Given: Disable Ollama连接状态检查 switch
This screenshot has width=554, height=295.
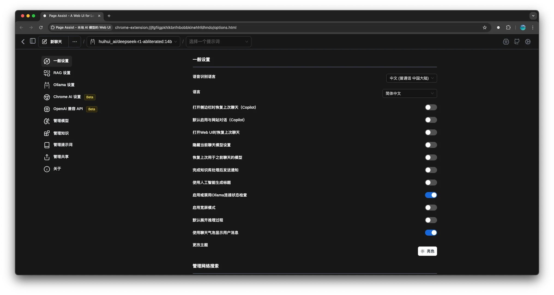Looking at the screenshot, I should click(x=431, y=195).
